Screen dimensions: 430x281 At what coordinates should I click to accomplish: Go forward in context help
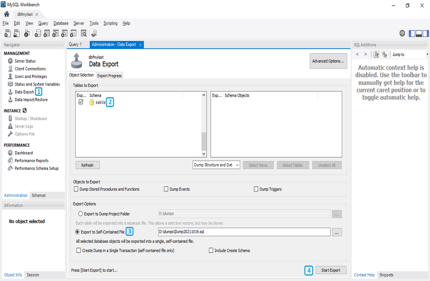(366, 54)
